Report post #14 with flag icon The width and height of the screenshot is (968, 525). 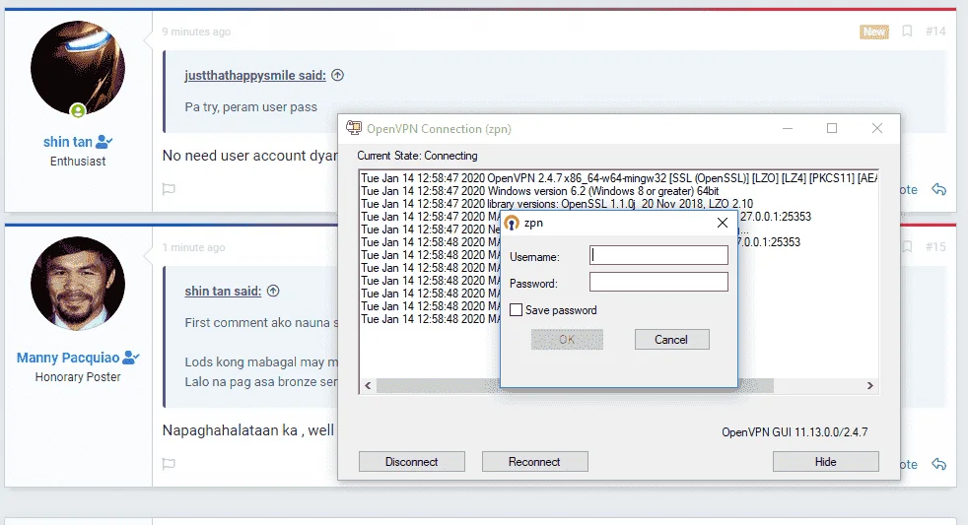click(170, 189)
